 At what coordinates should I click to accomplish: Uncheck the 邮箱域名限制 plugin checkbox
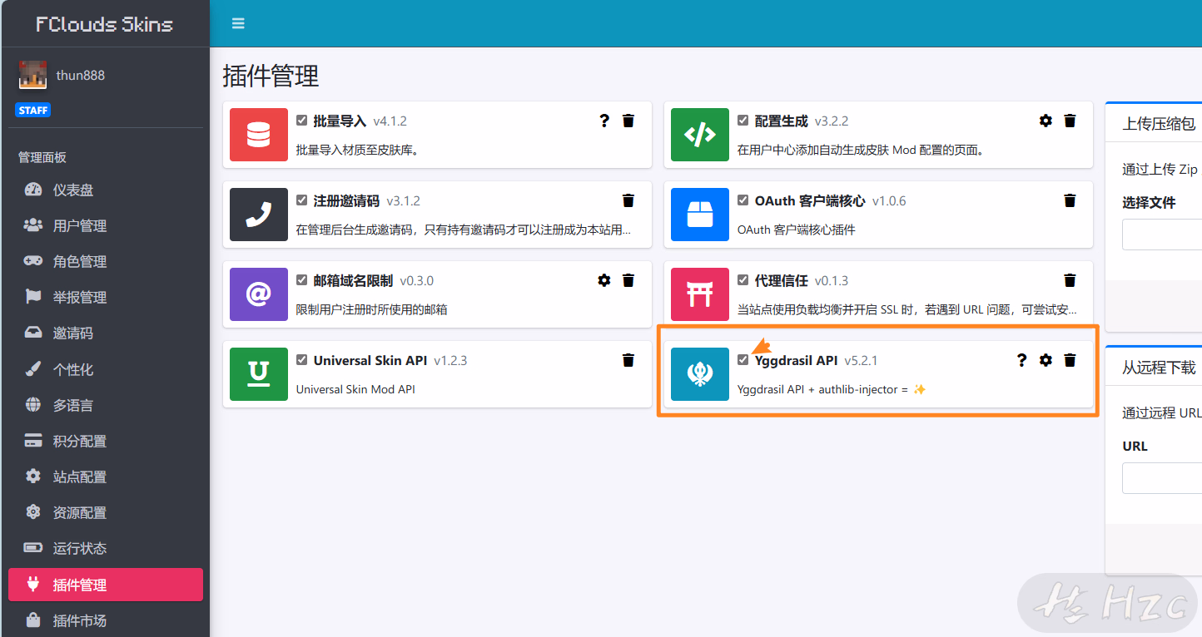click(302, 280)
